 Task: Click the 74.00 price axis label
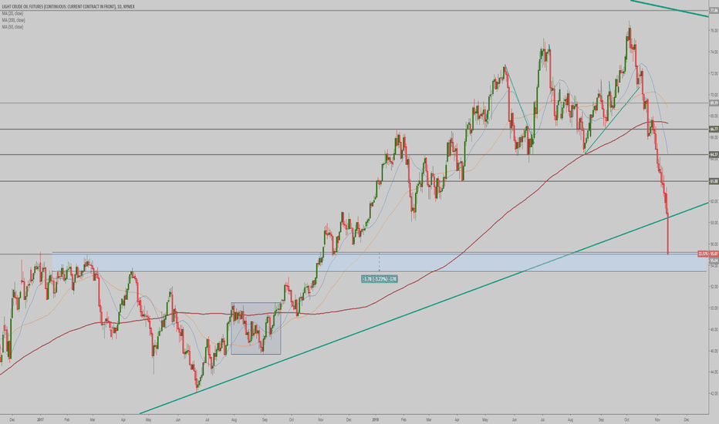pyautogui.click(x=714, y=52)
